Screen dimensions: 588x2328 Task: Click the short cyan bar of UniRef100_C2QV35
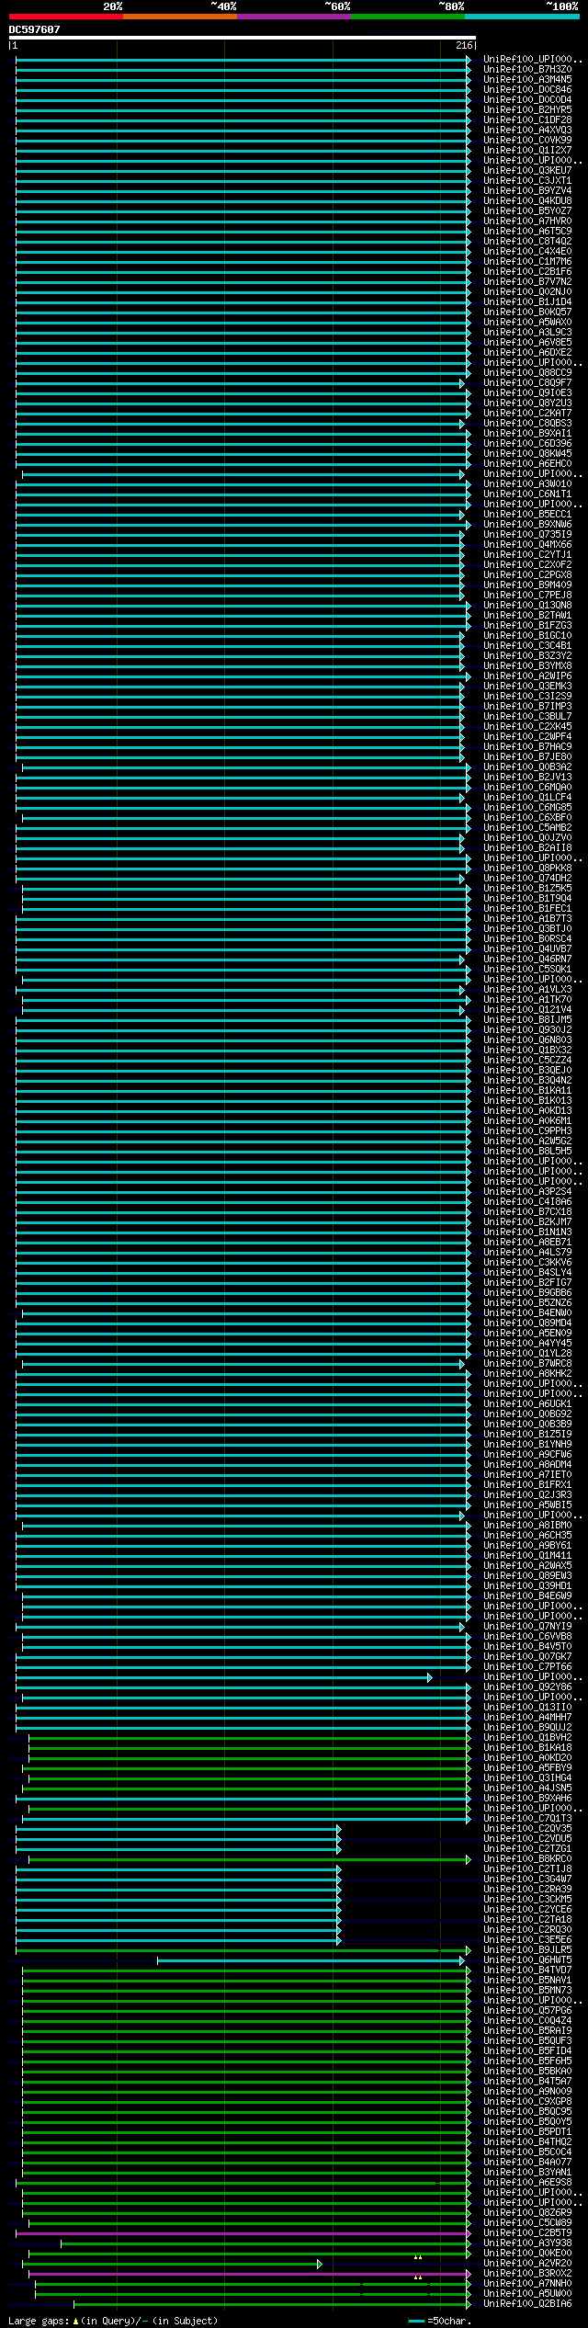(x=176, y=1828)
